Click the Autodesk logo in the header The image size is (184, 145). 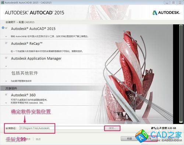[x=166, y=12]
